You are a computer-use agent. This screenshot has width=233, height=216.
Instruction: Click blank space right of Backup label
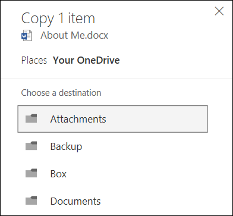pos(144,146)
